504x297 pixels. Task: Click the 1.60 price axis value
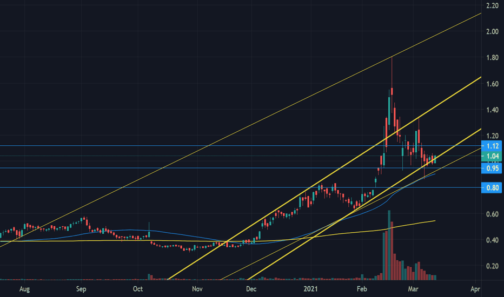(x=493, y=84)
